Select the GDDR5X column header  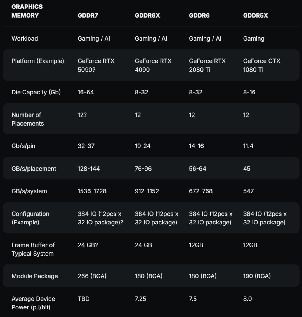pyautogui.click(x=256, y=16)
